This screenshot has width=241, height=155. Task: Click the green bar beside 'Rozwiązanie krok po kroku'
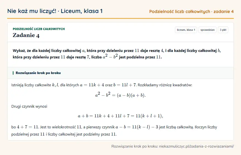click(13, 73)
